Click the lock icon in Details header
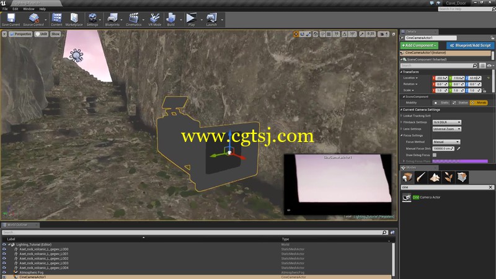496x279 pixels. pyautogui.click(x=492, y=38)
